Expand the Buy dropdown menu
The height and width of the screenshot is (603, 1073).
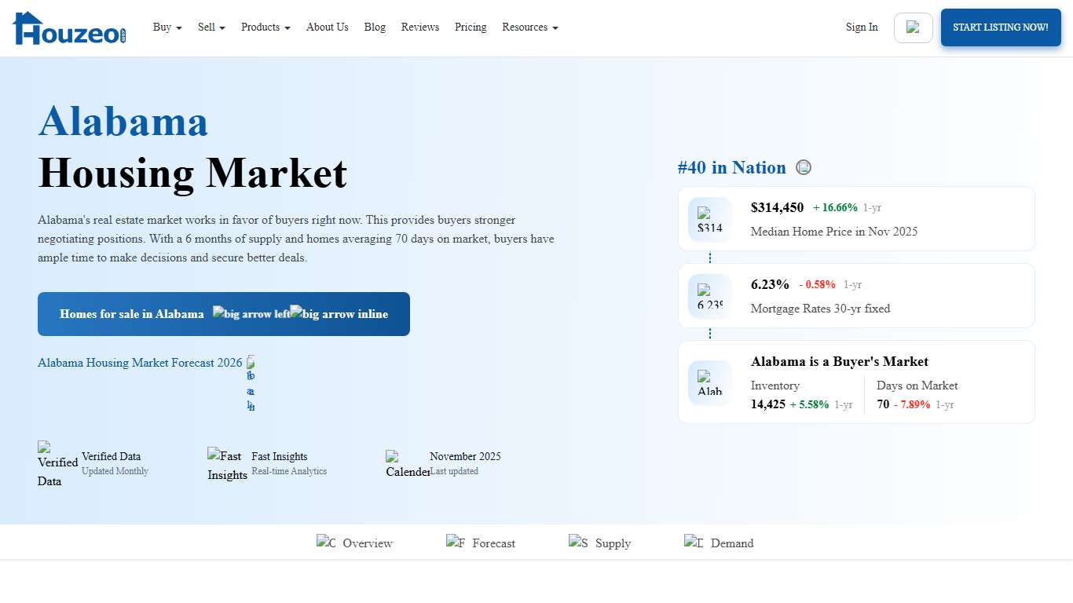point(167,27)
